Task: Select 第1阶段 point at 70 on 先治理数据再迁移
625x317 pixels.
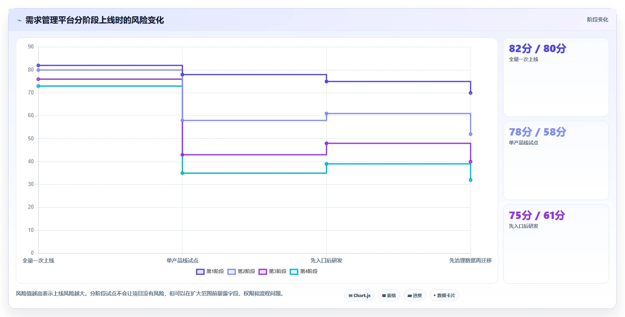Action: tap(471, 93)
